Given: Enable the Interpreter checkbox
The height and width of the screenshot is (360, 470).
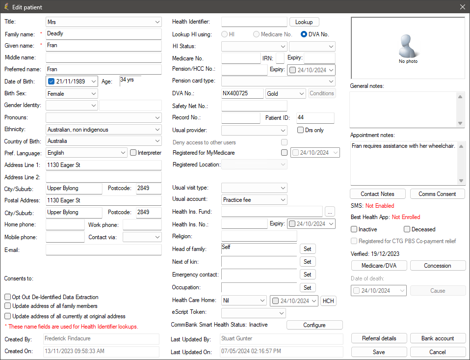Looking at the screenshot, I should tap(133, 153).
